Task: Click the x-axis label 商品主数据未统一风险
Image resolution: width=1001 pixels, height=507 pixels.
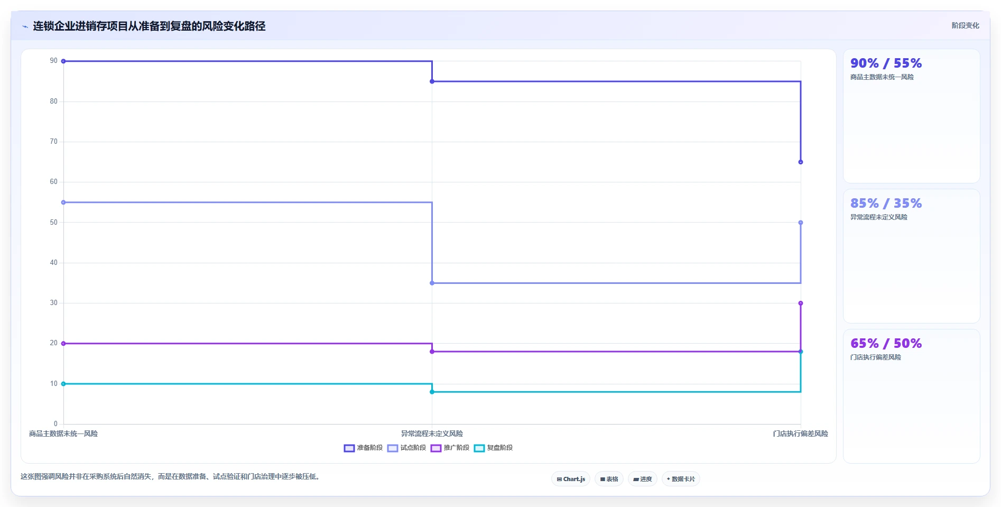Action: pos(63,434)
